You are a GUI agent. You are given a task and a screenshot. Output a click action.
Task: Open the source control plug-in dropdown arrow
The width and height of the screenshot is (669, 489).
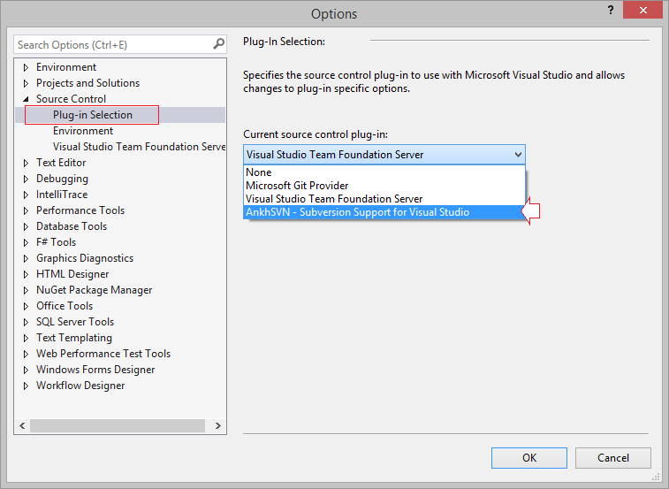click(518, 155)
